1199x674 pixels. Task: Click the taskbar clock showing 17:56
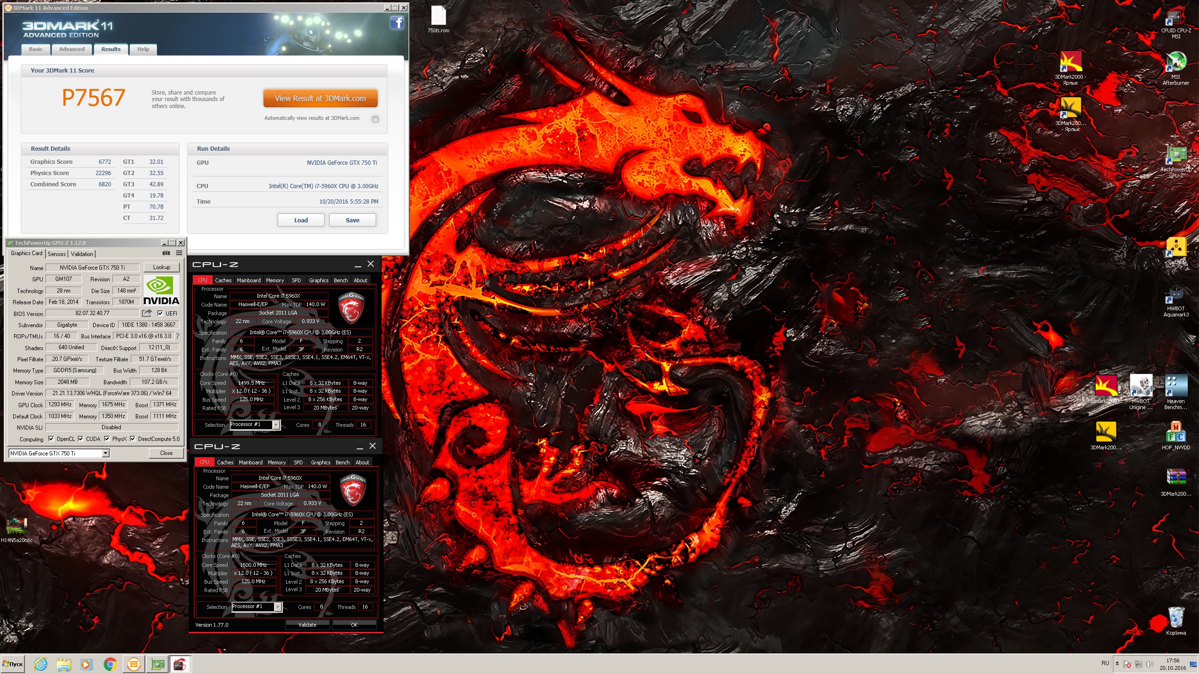click(1173, 664)
